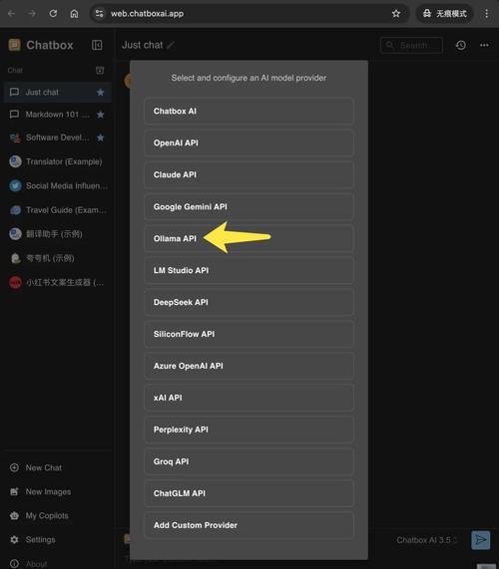Choose Perplexity API provider

(249, 429)
